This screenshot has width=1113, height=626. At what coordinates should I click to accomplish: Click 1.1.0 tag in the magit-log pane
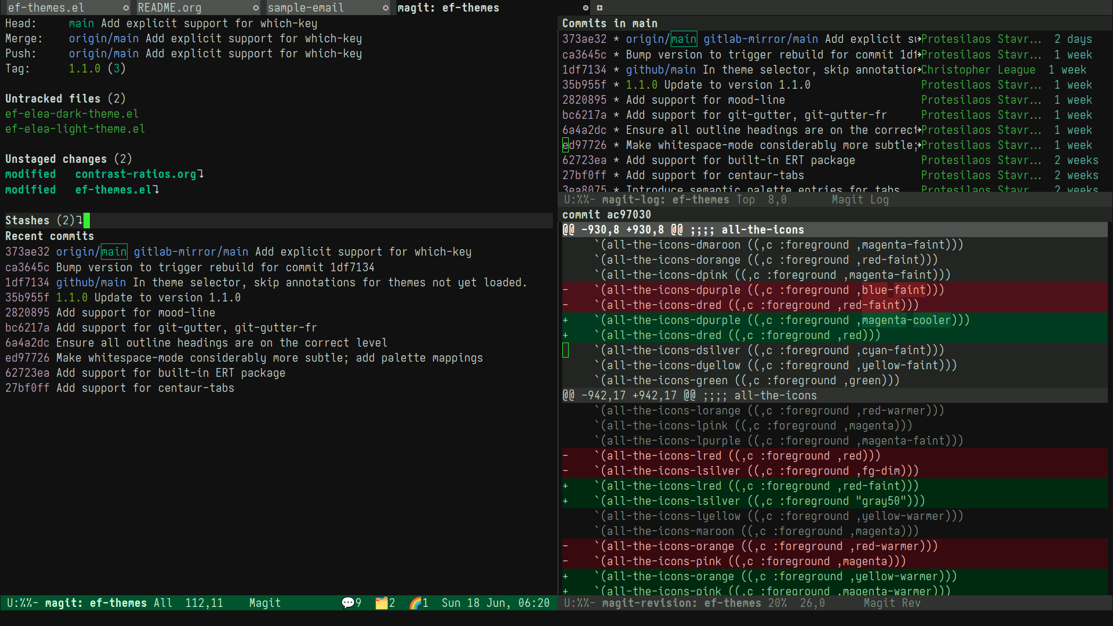(642, 85)
